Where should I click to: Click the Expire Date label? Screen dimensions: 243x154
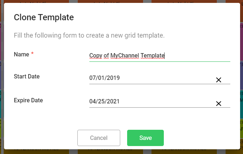(28, 100)
